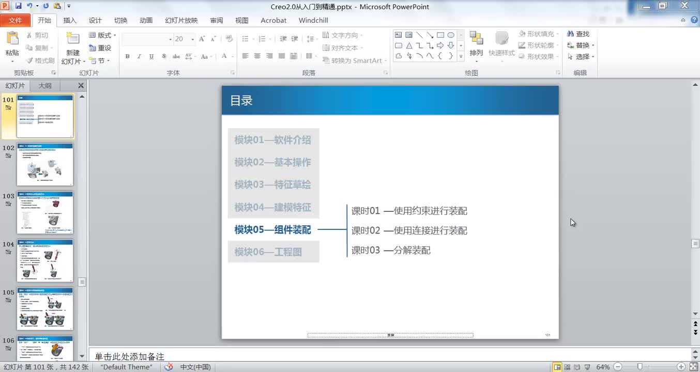Click the Find (查找) binoculars button
The height and width of the screenshot is (372, 700).
pos(578,34)
